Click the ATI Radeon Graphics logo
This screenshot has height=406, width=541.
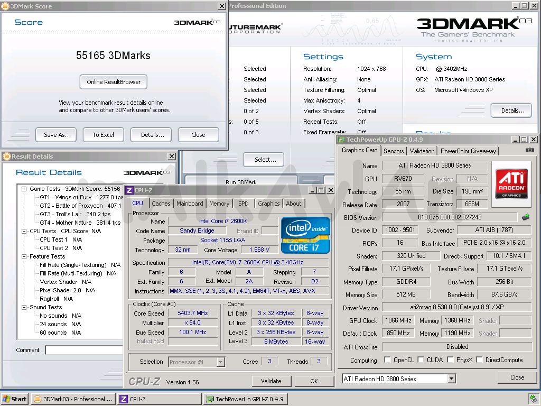point(511,183)
